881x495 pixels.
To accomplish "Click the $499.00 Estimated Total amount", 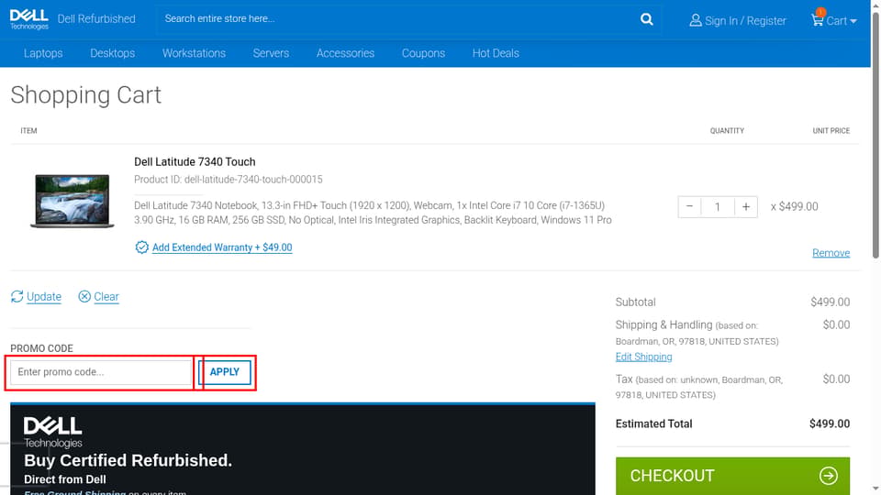I will click(x=830, y=423).
